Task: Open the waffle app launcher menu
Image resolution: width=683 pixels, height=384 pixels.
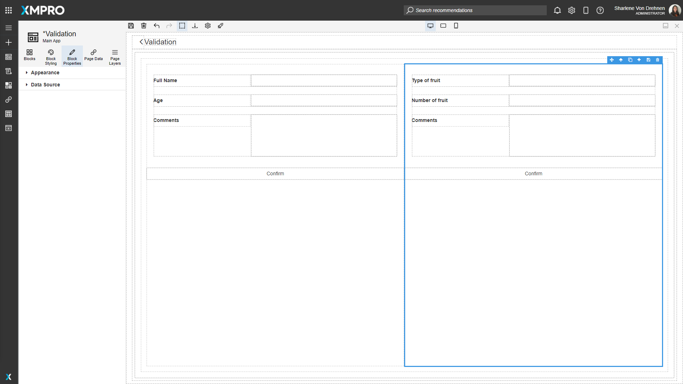Action: 9,10
